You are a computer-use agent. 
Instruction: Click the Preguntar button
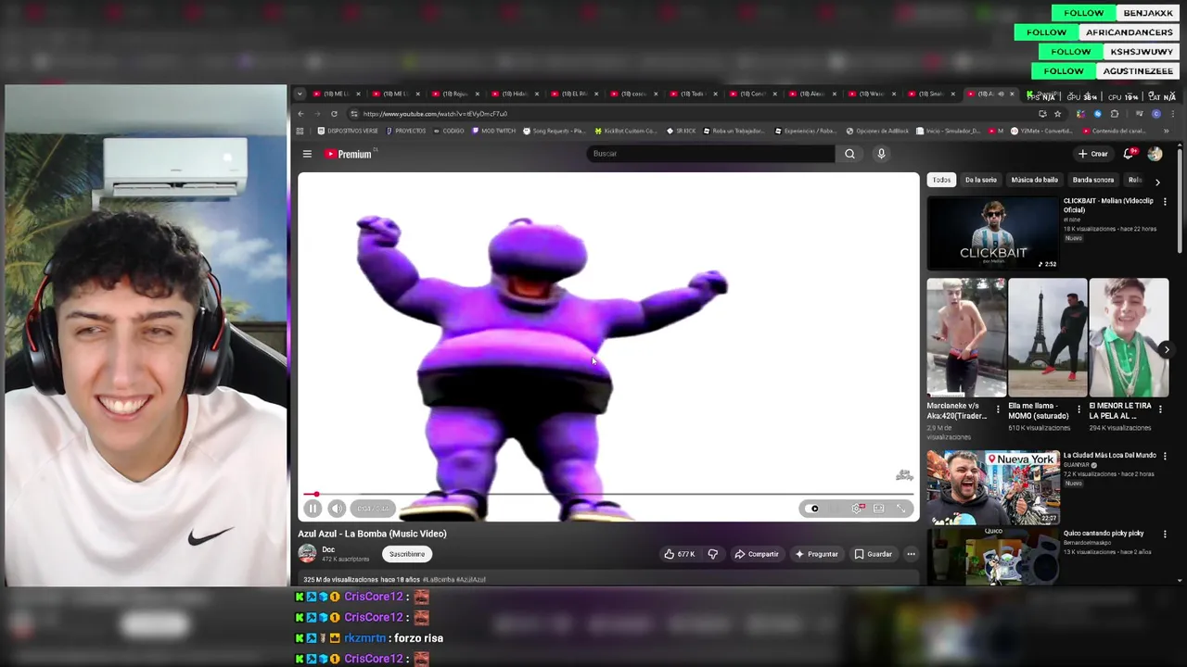816,554
